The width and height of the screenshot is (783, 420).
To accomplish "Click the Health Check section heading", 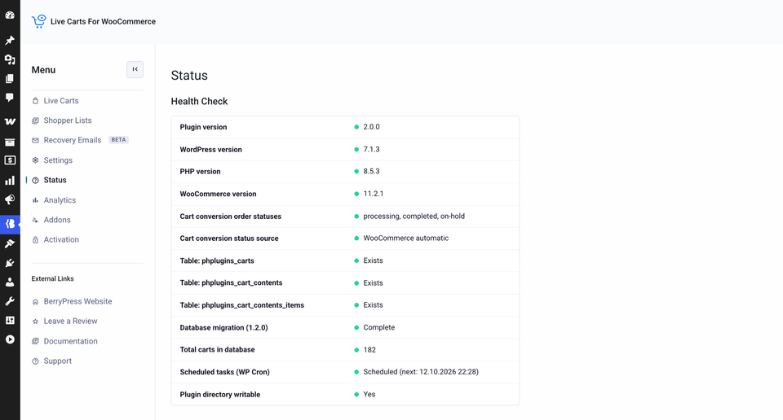I will pyautogui.click(x=199, y=101).
